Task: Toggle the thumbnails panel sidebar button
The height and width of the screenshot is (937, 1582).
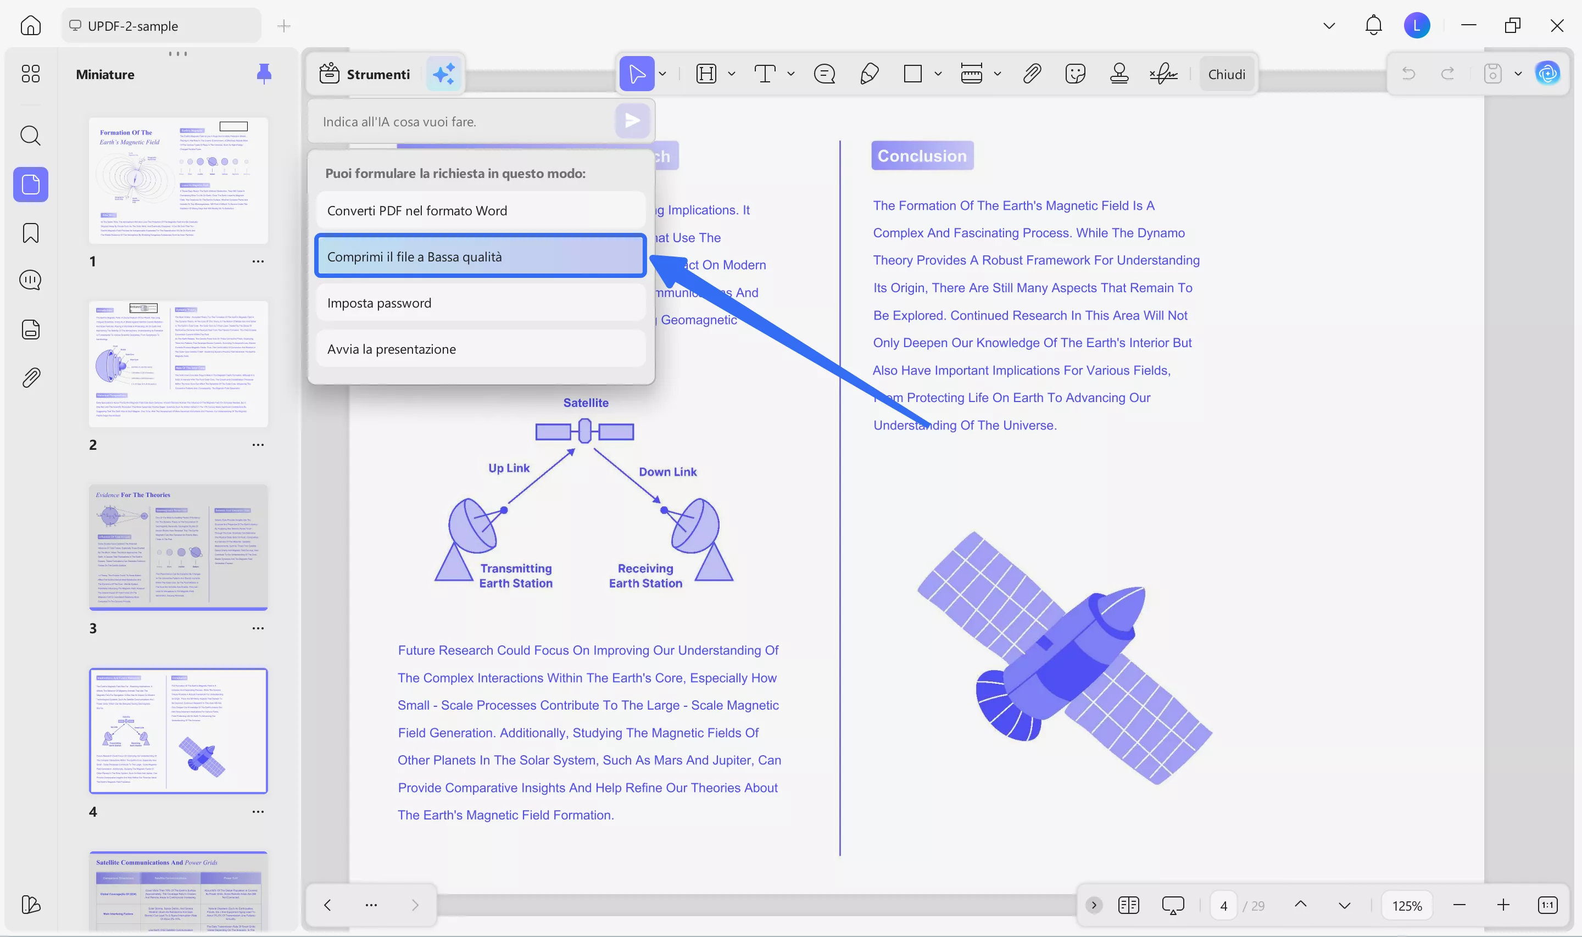Action: coord(30,185)
